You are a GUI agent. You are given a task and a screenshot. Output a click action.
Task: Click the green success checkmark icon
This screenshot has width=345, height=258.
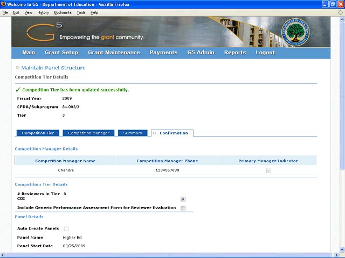18,90
